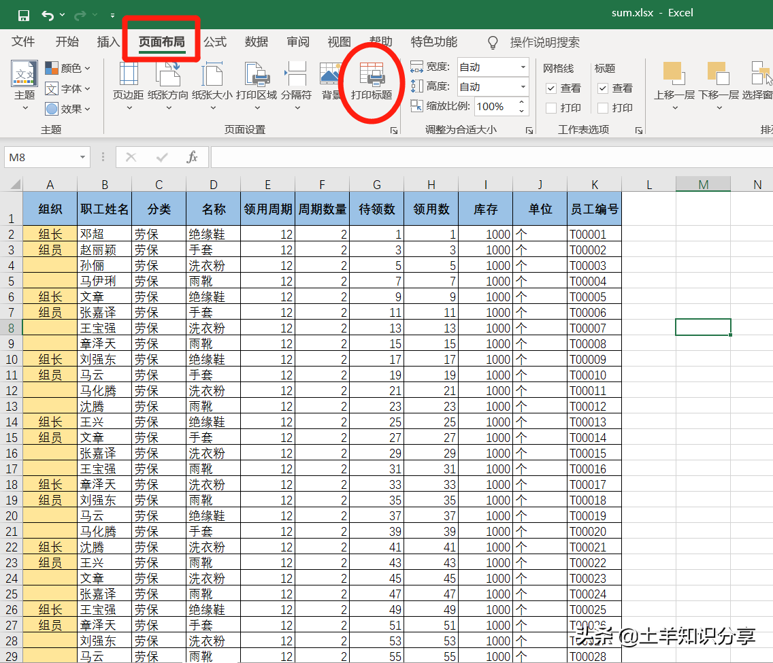Switch to the 公式 ribbon tab
The width and height of the screenshot is (773, 663).
[x=215, y=42]
